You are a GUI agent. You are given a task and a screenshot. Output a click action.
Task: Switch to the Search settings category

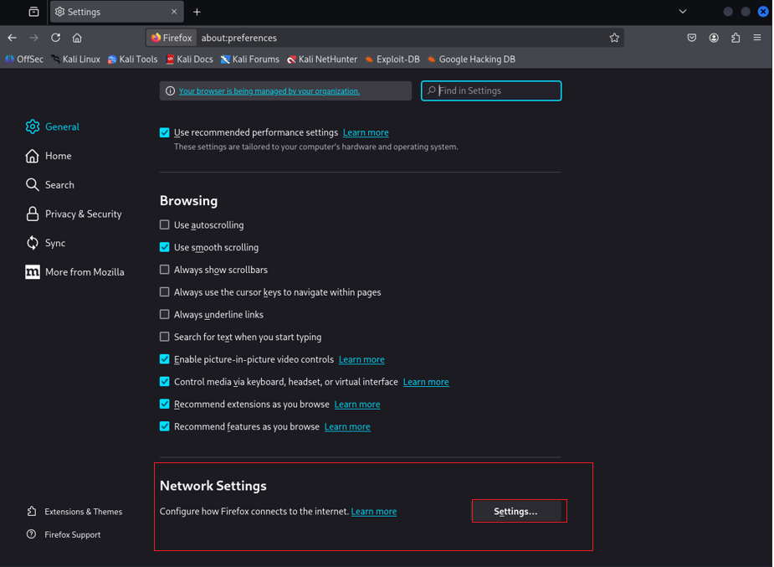[50, 185]
